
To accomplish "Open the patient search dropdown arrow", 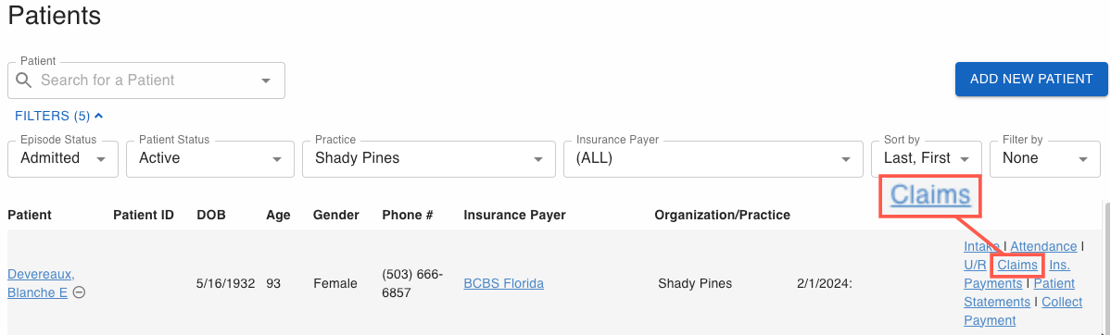I will coord(266,80).
